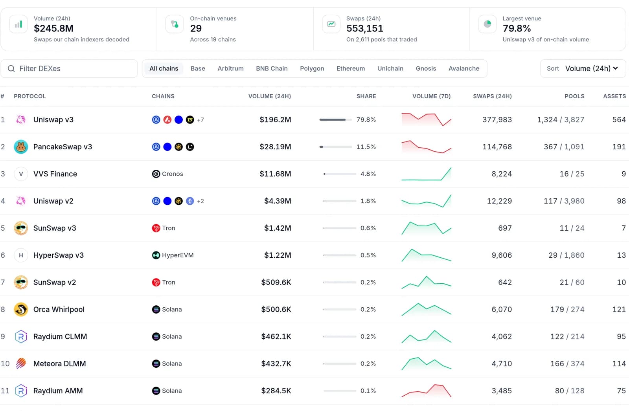This screenshot has height=411, width=629.
Task: Filter by Unichain tab
Action: pyautogui.click(x=390, y=69)
